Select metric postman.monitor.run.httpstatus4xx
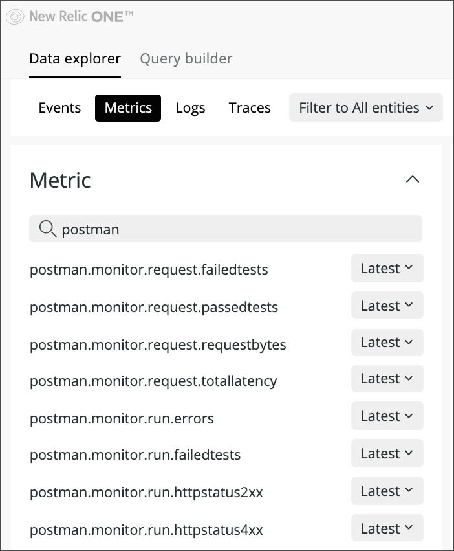The height and width of the screenshot is (551, 454). pyautogui.click(x=146, y=530)
